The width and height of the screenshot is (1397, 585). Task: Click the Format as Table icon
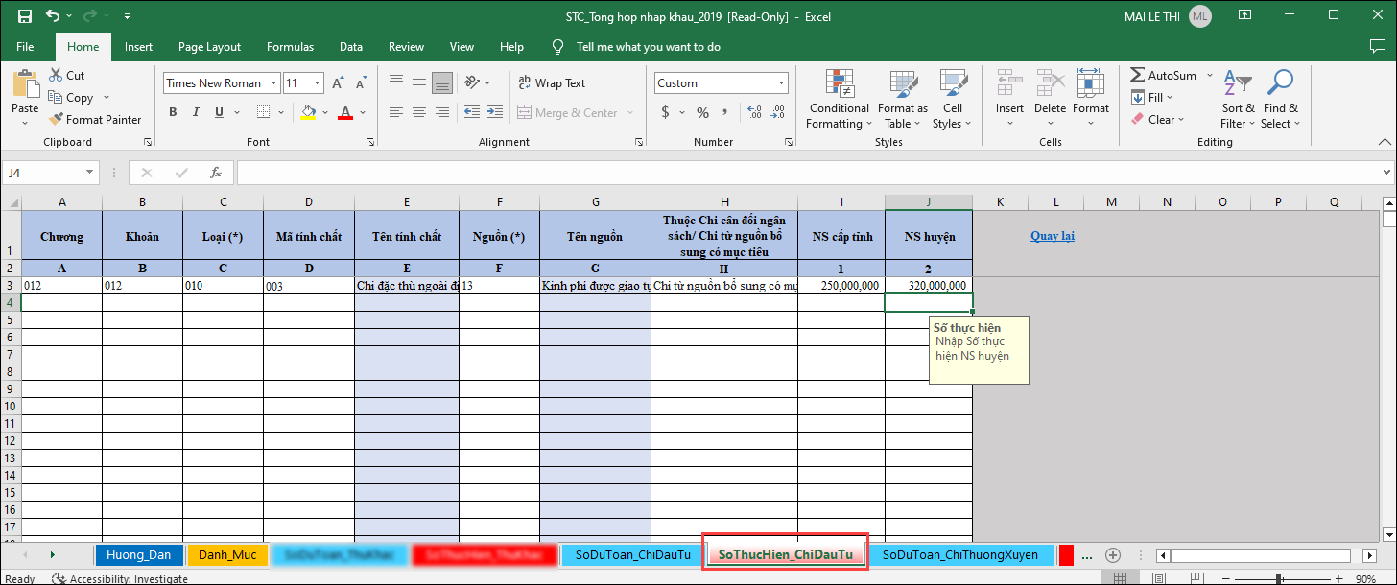coord(902,84)
